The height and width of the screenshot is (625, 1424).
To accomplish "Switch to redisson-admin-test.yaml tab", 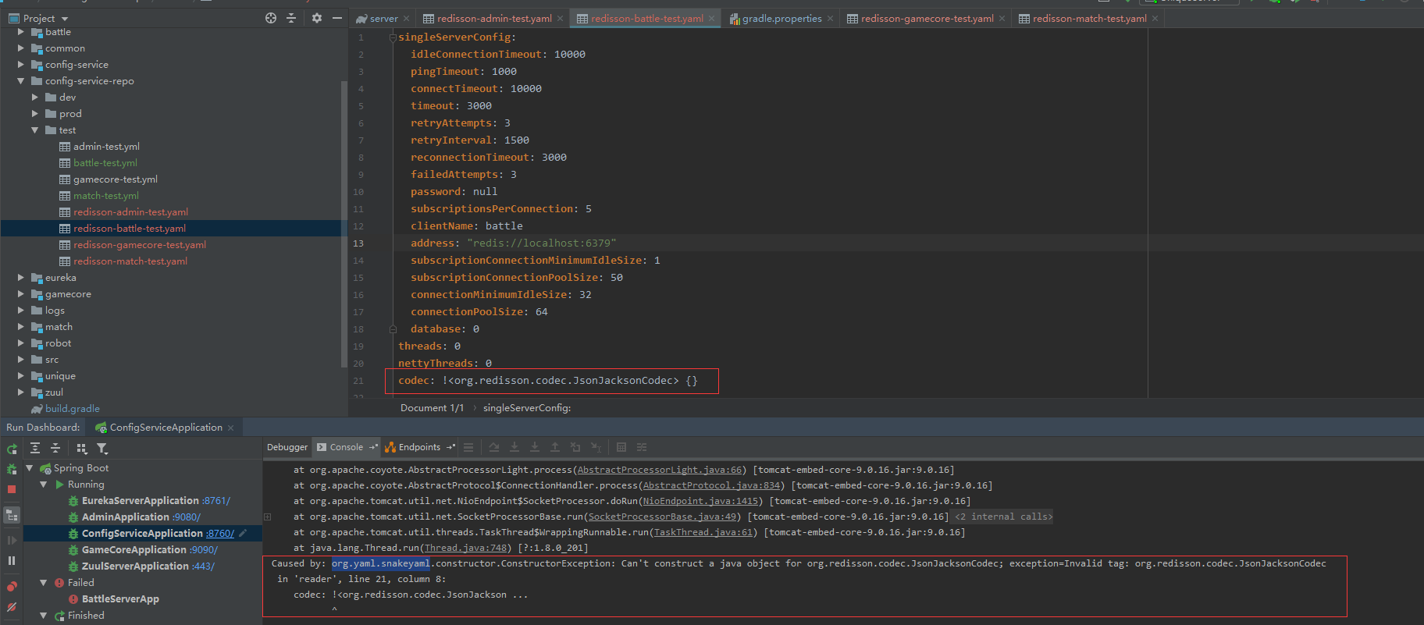I will point(494,19).
